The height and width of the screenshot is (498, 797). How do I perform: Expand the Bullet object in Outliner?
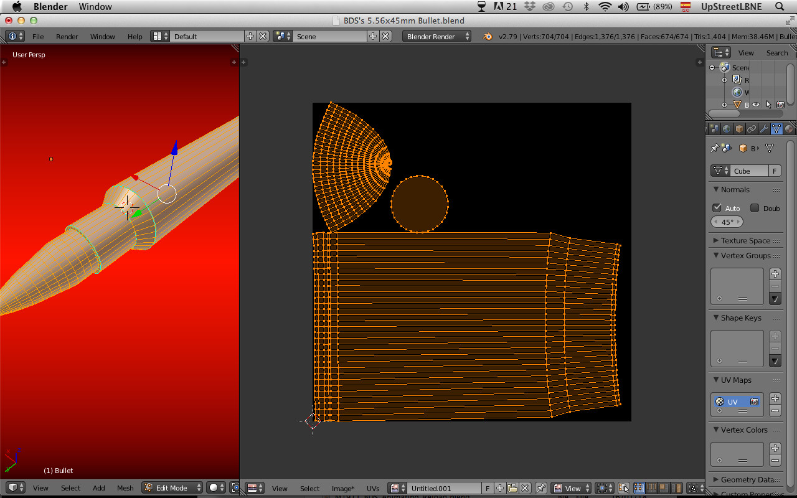pos(724,105)
